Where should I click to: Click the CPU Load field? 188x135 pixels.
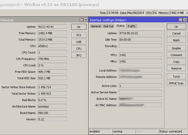click(x=53, y=65)
